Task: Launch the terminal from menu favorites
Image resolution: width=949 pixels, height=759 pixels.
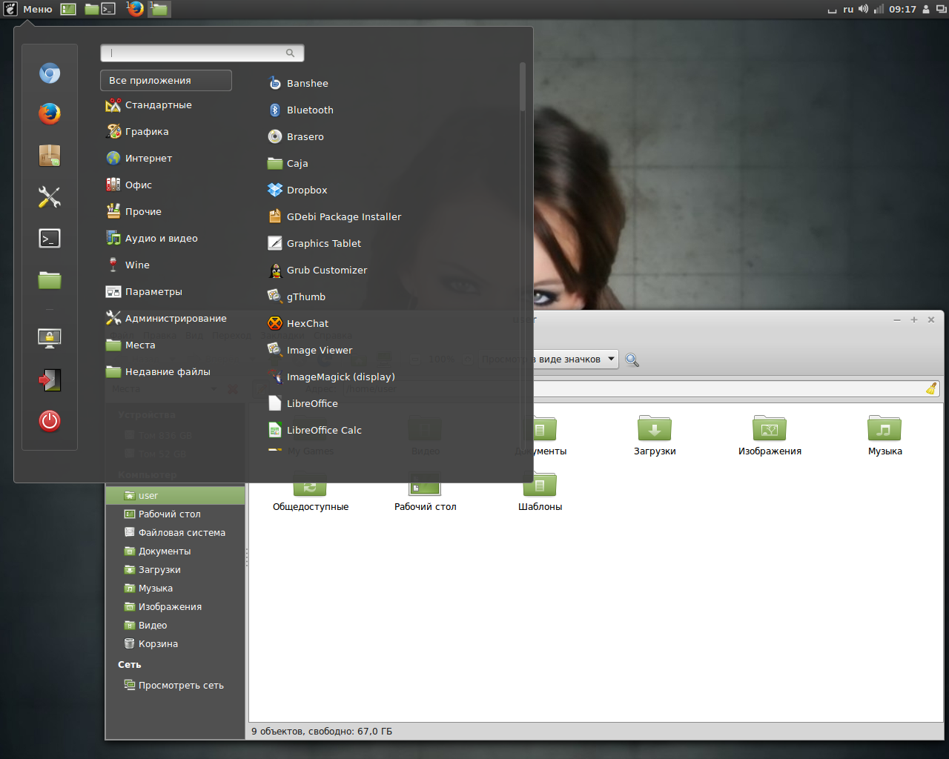Action: click(50, 238)
